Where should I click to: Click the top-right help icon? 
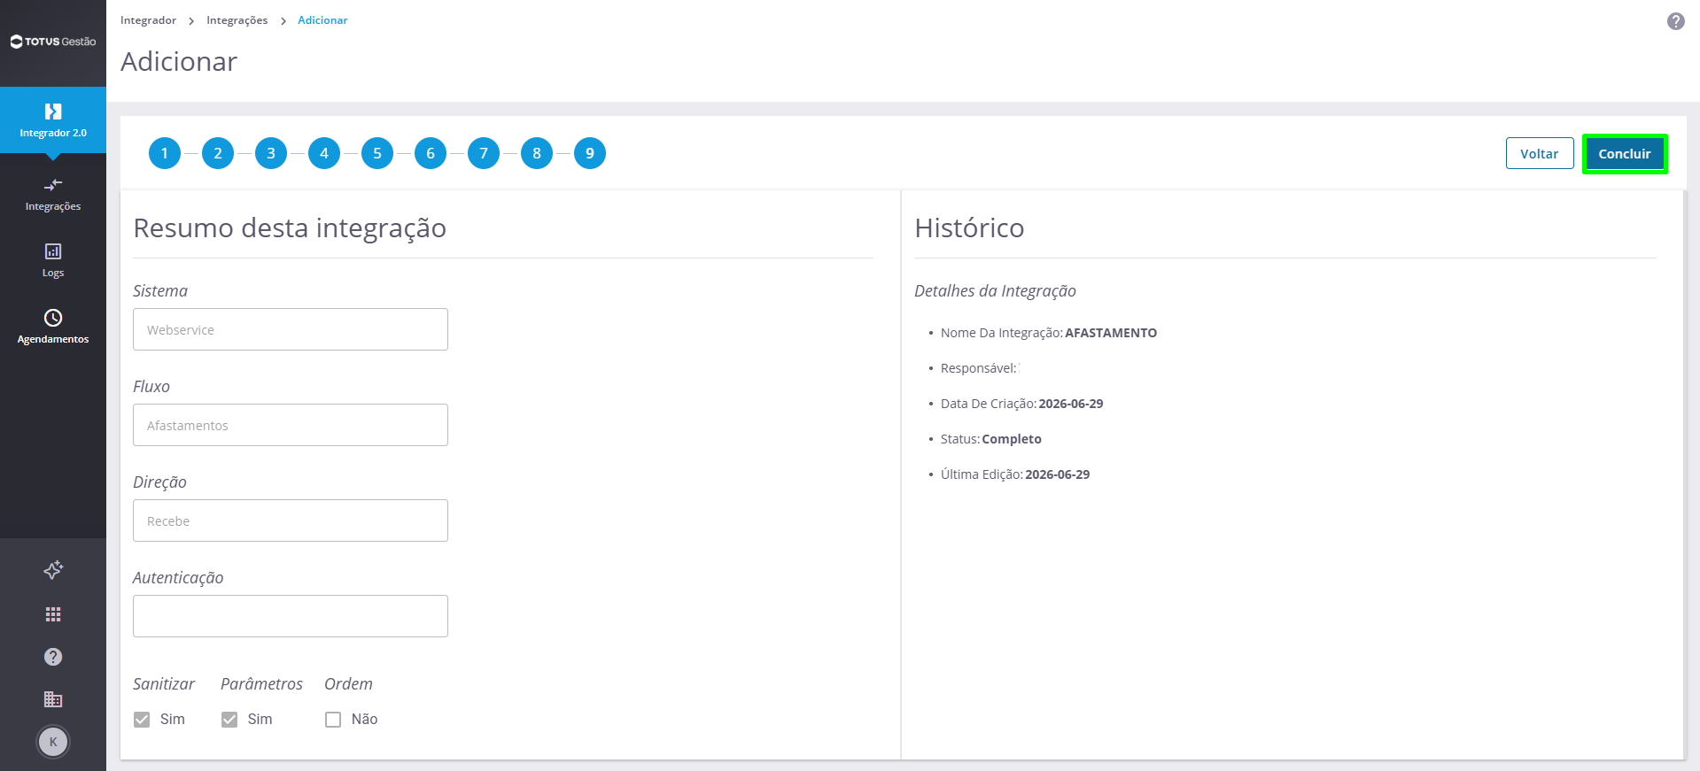click(x=1676, y=21)
